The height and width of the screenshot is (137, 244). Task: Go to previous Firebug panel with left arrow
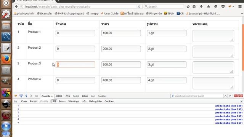(x=26, y=96)
